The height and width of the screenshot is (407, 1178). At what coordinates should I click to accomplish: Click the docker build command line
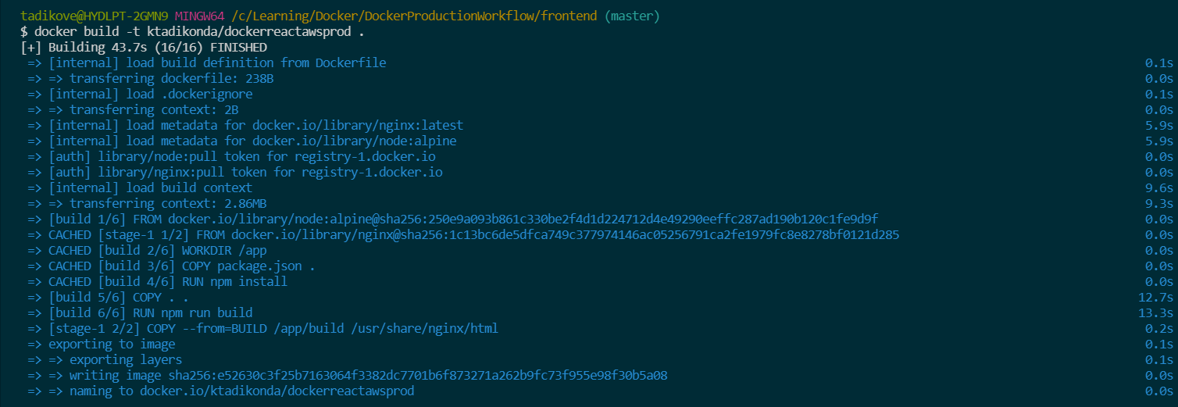coord(192,32)
